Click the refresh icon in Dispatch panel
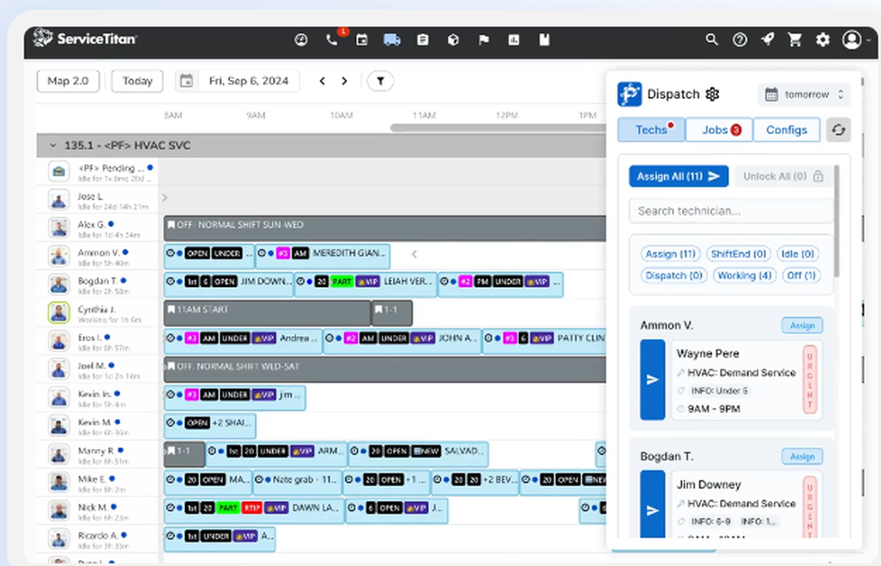 [x=839, y=129]
